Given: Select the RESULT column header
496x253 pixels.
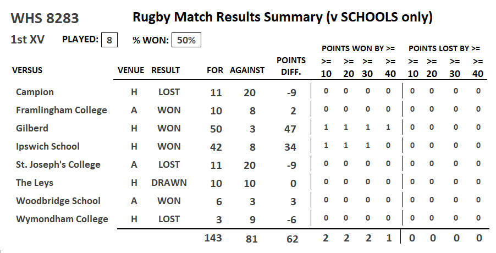Looking at the screenshot, I should (x=166, y=70).
